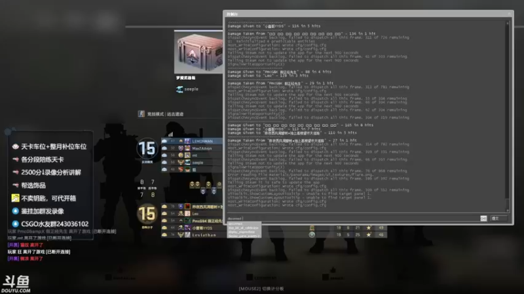Click the console scrollbar up arrow
The width and height of the screenshot is (524, 294).
tap(508, 23)
